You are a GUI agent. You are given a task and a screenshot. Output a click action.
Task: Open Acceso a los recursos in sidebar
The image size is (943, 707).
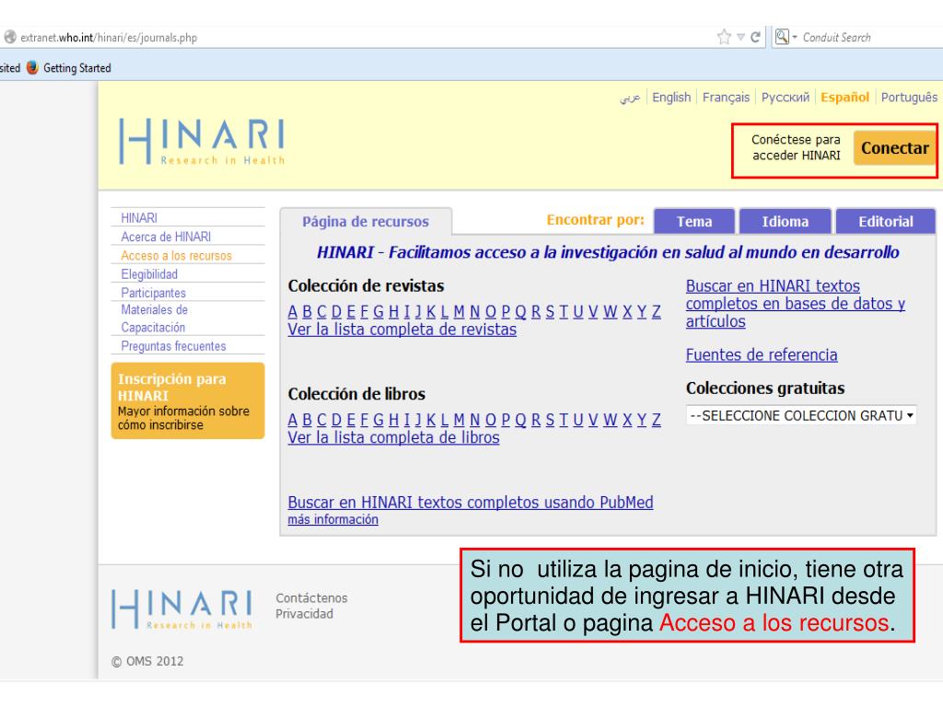(176, 256)
